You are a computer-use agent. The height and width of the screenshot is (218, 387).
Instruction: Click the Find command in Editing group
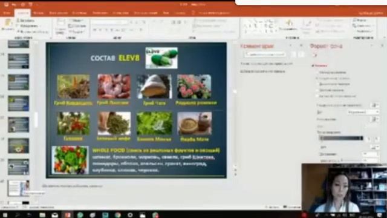tap(359, 20)
